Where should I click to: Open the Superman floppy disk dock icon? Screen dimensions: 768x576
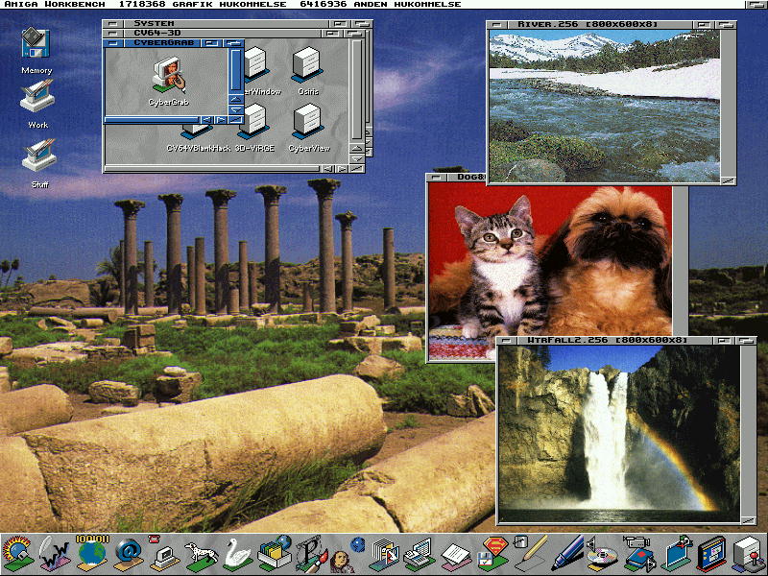pos(493,553)
